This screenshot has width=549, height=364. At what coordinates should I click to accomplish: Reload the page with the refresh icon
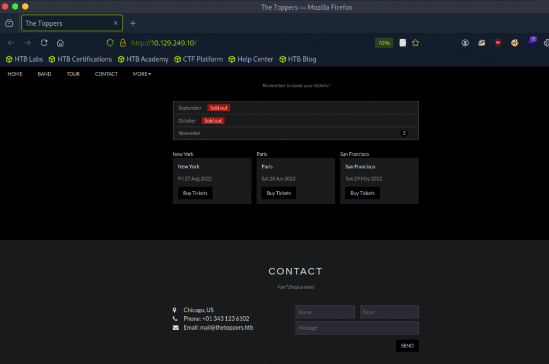click(44, 43)
